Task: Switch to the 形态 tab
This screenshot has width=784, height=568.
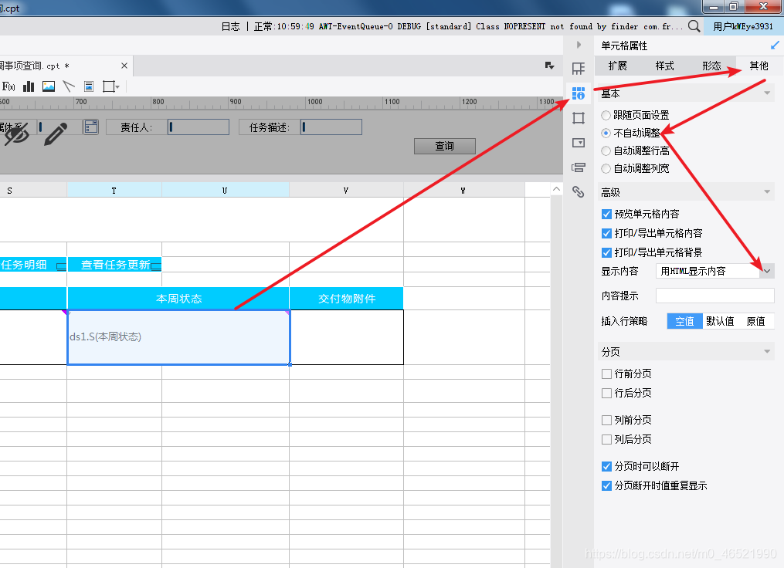Action: click(x=711, y=66)
